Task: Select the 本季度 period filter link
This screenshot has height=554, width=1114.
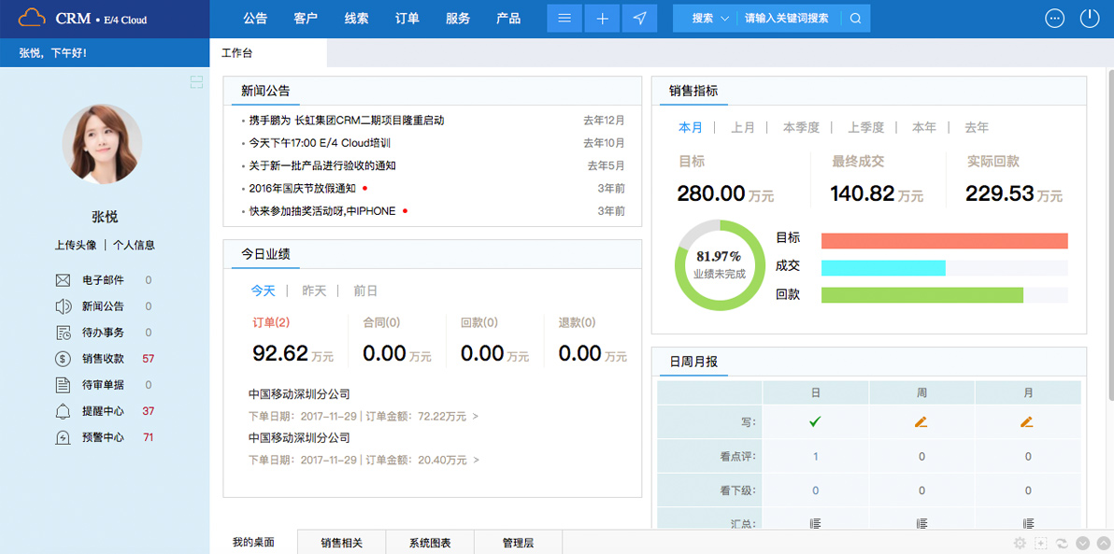Action: point(800,127)
